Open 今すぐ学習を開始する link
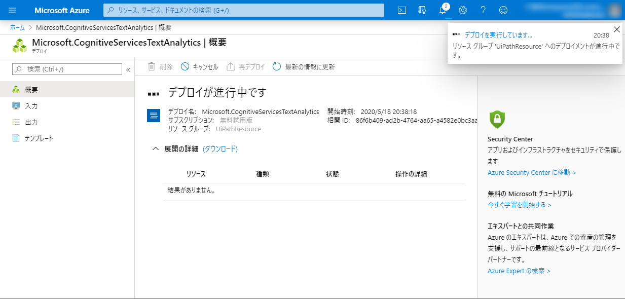This screenshot has height=299, width=625. point(520,205)
